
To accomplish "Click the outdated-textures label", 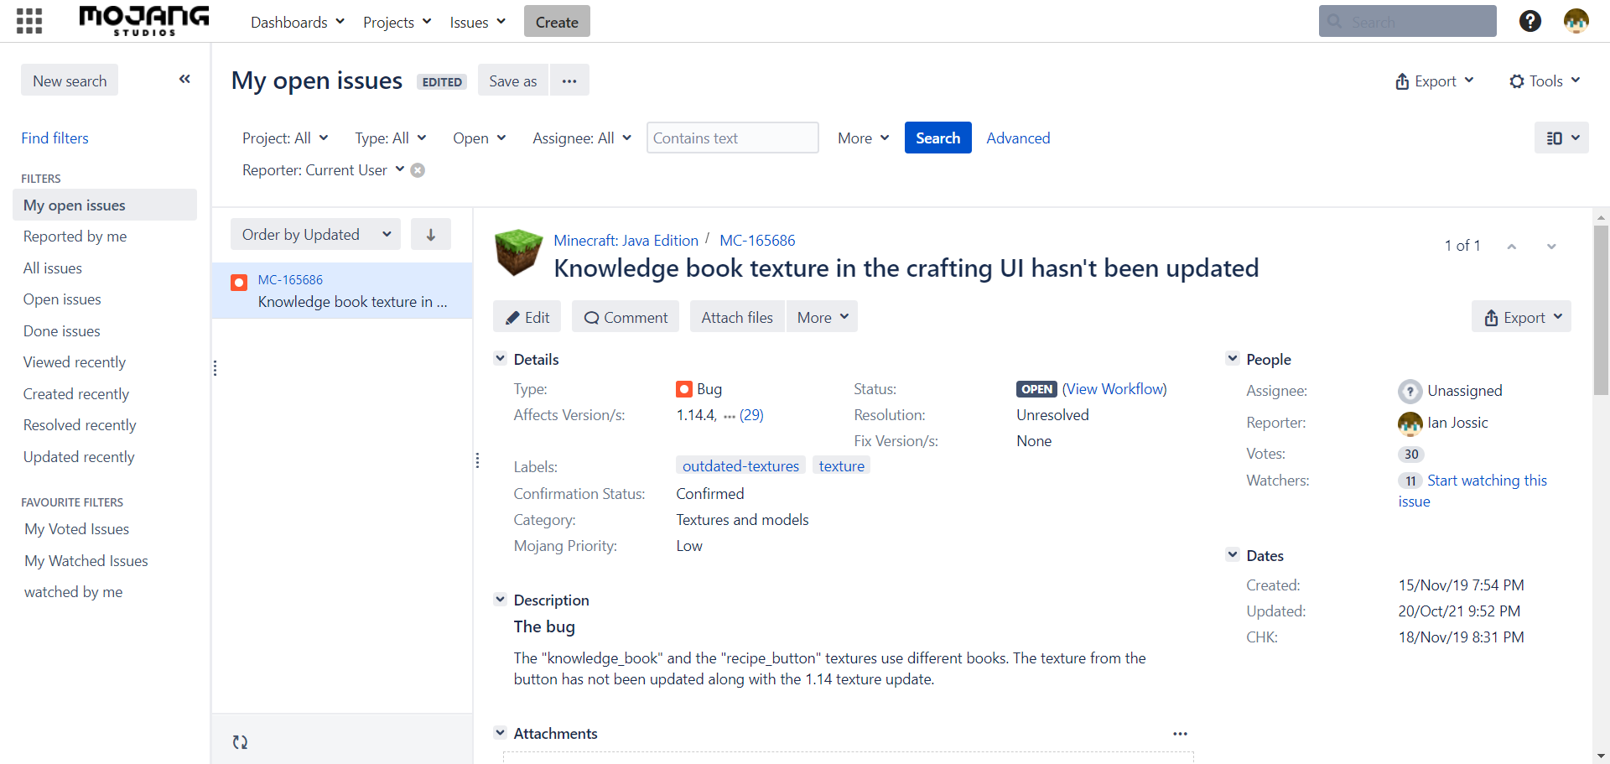I will (x=740, y=466).
